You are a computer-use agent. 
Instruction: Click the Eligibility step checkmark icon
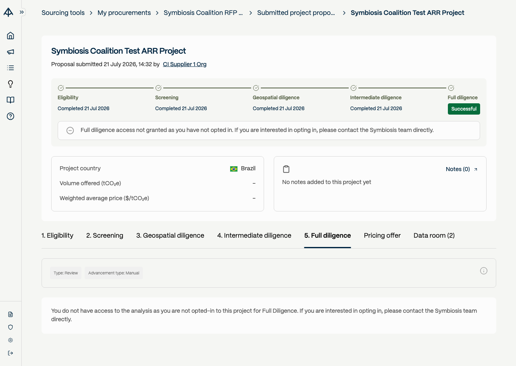pos(61,88)
